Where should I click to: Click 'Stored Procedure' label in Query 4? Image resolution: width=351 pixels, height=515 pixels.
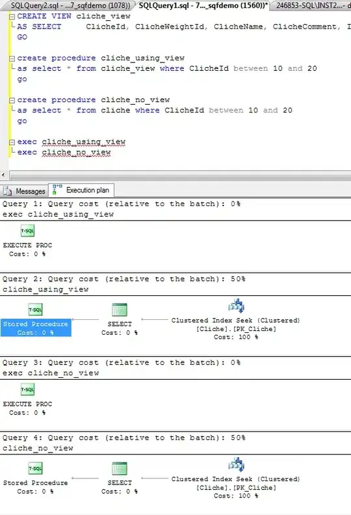click(36, 482)
